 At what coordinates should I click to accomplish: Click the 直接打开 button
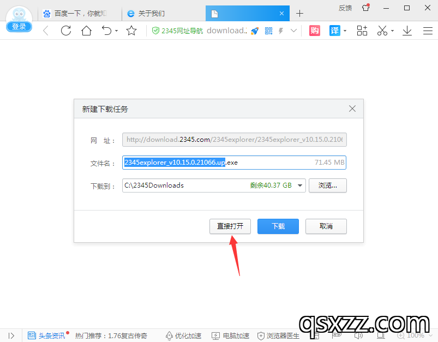click(230, 226)
